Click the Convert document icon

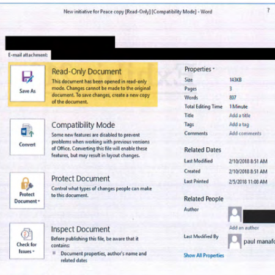pos(27,130)
